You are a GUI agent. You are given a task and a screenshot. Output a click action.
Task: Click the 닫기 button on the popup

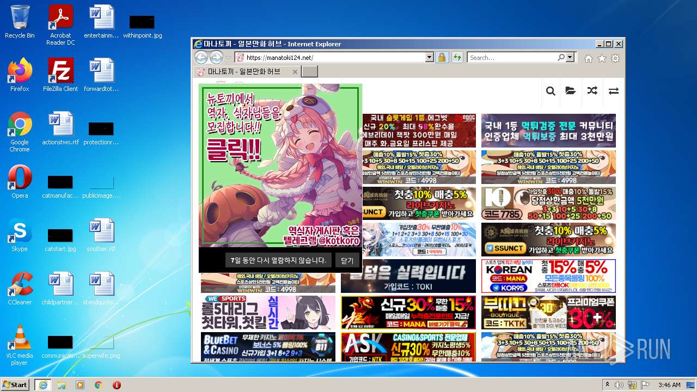347,260
